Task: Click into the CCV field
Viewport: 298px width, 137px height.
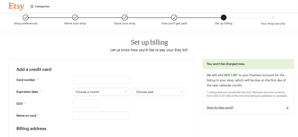Action: pos(86,104)
